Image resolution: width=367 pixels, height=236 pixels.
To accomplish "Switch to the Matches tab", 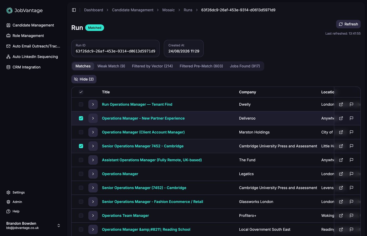I will 83,66.
